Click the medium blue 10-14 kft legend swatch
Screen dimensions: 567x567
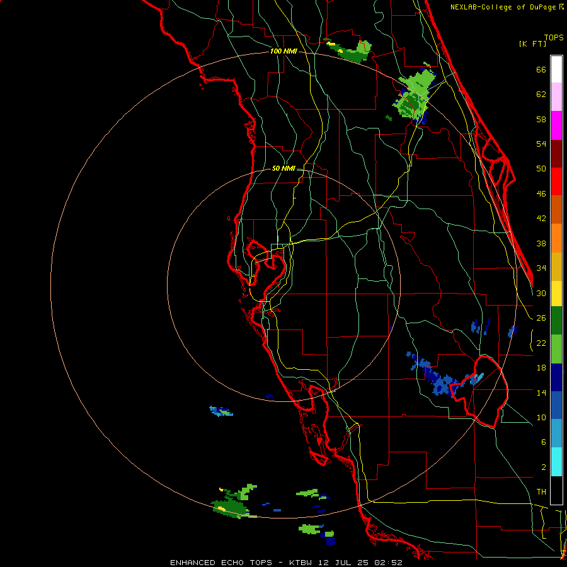556,406
